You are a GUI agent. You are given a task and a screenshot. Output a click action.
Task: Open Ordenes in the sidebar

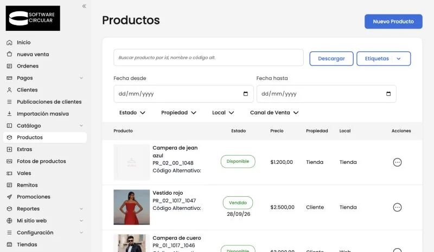(x=28, y=66)
